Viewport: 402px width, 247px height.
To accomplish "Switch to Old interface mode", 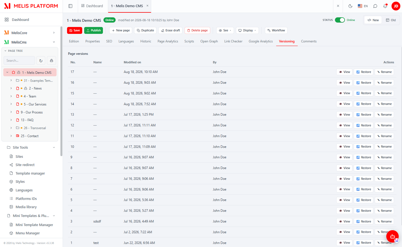I will pyautogui.click(x=391, y=20).
